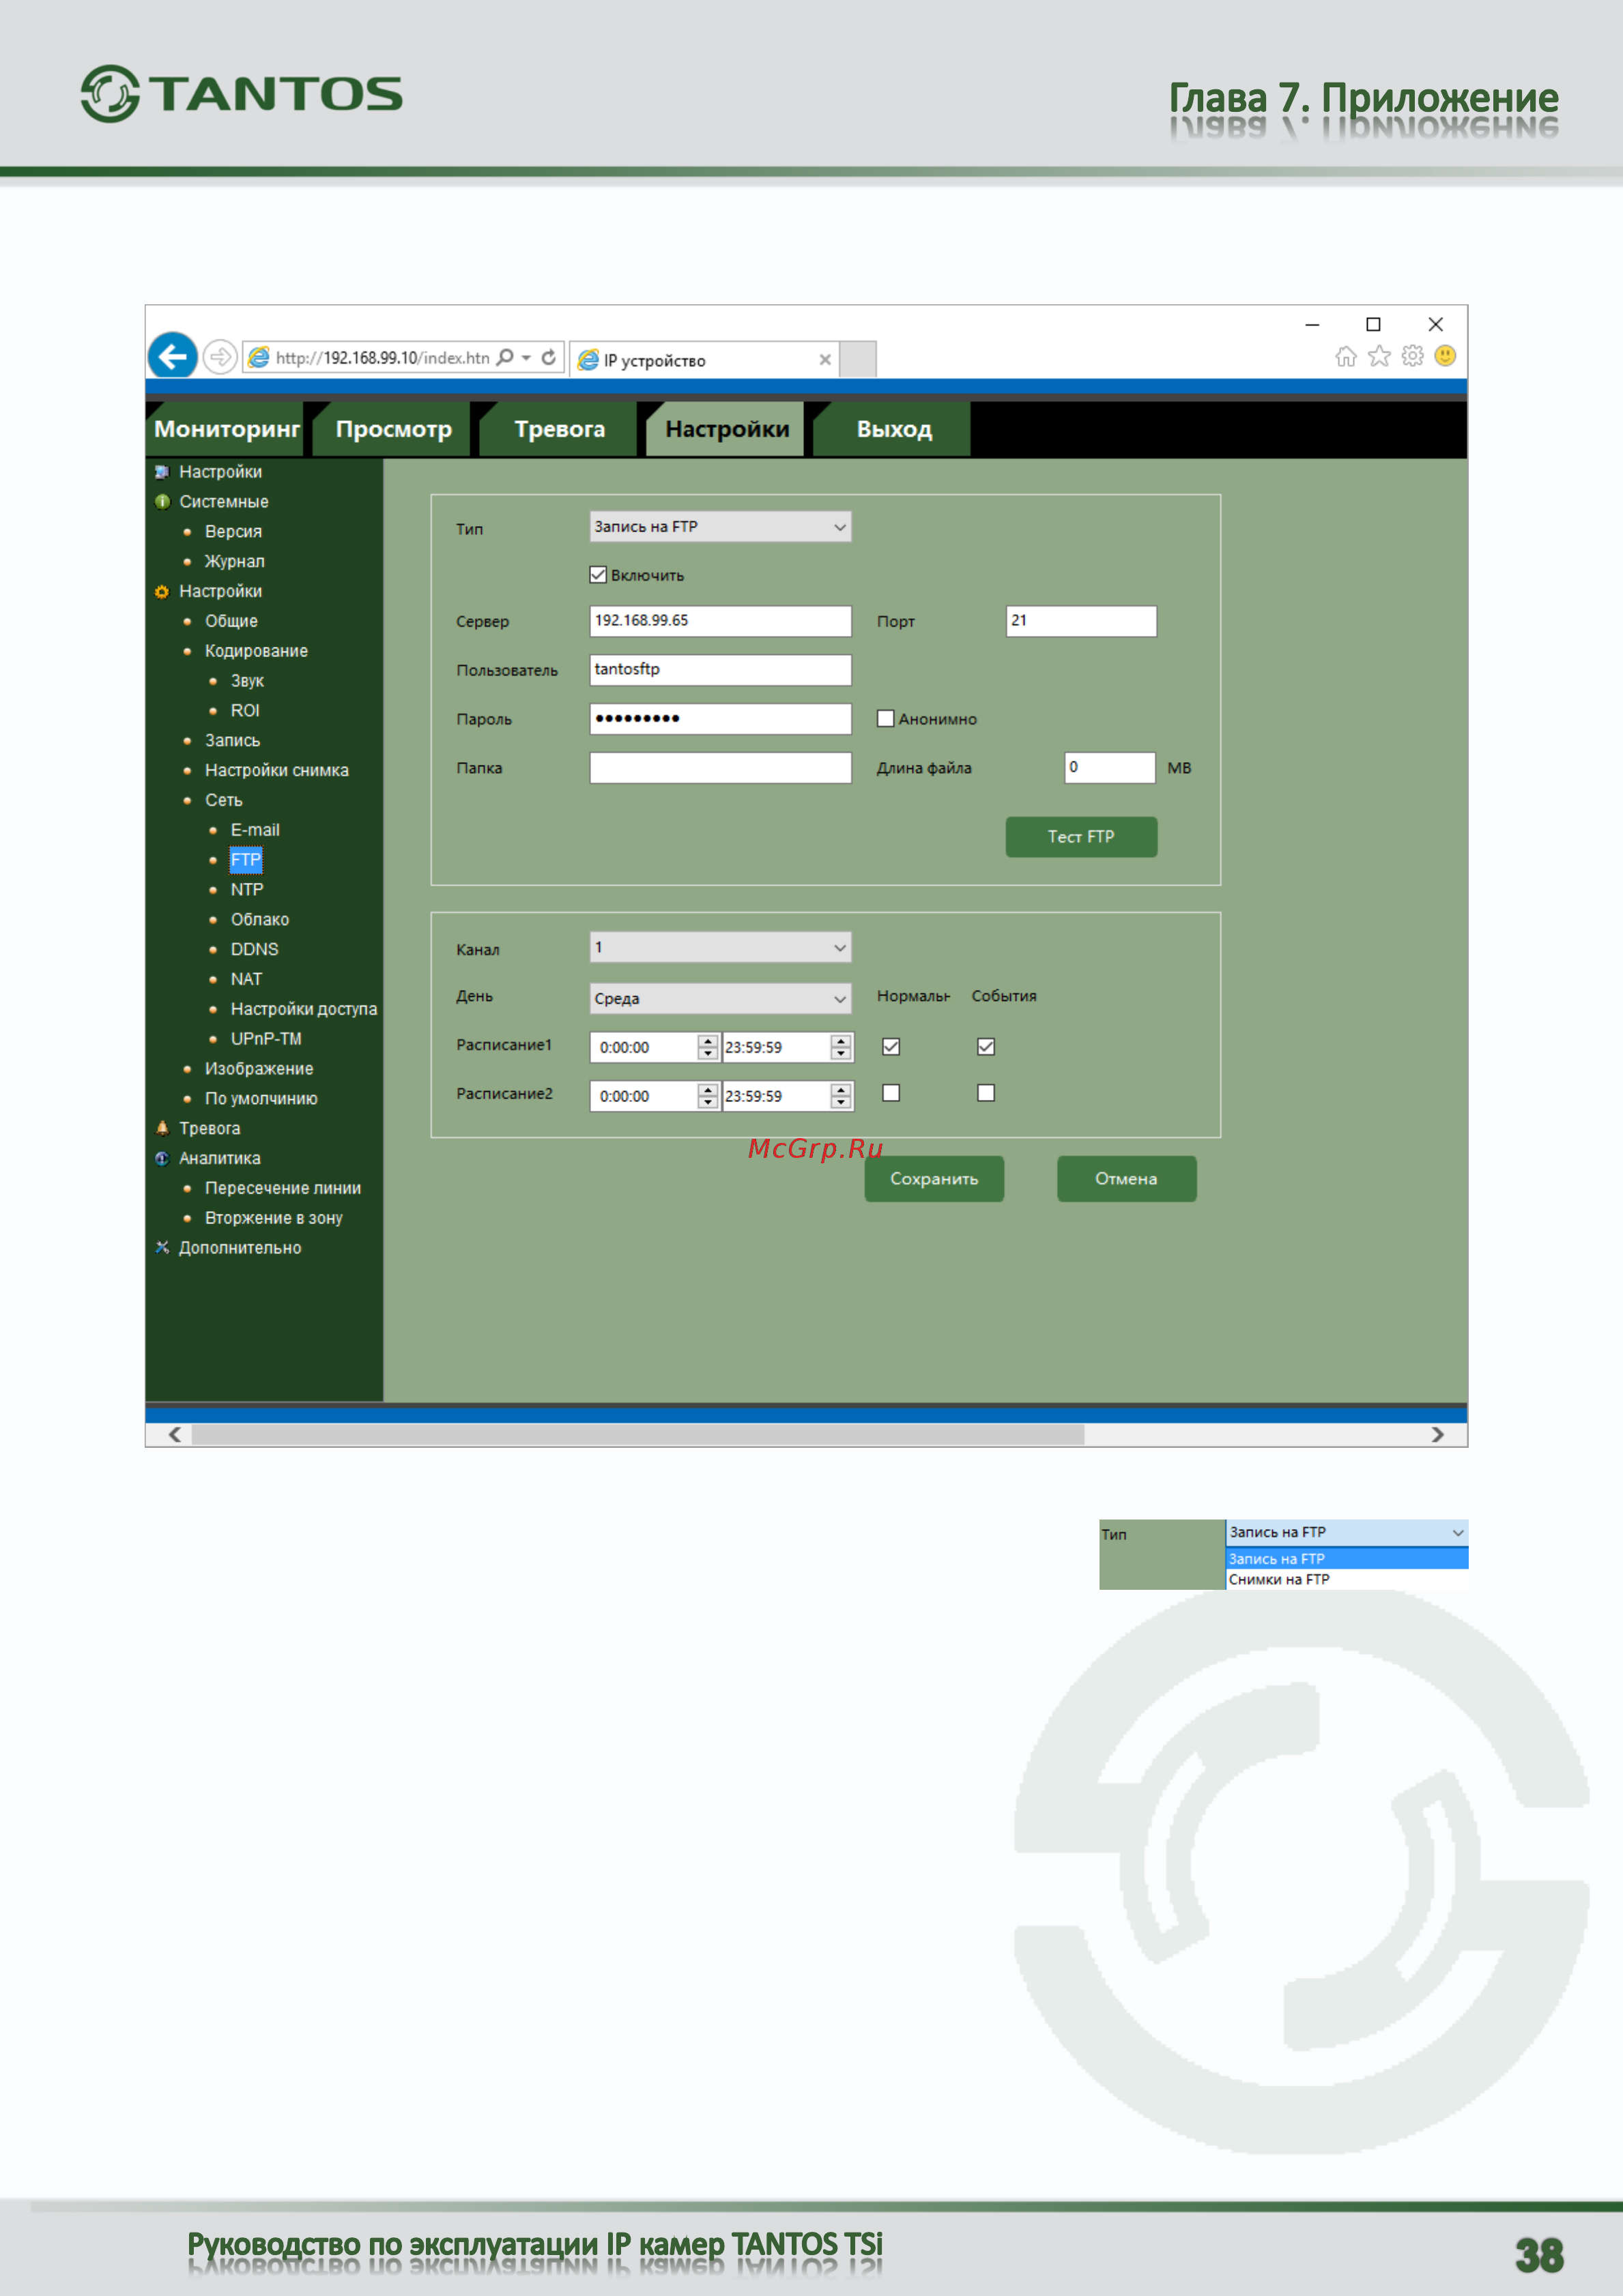Select the IP устройство browser tab
The width and height of the screenshot is (1623, 2296).
point(705,360)
